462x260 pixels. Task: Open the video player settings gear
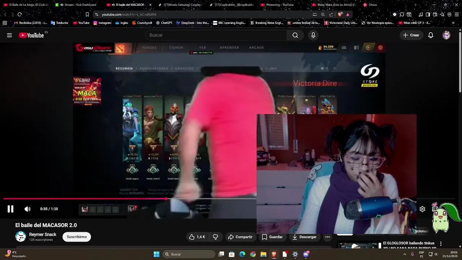(422, 209)
